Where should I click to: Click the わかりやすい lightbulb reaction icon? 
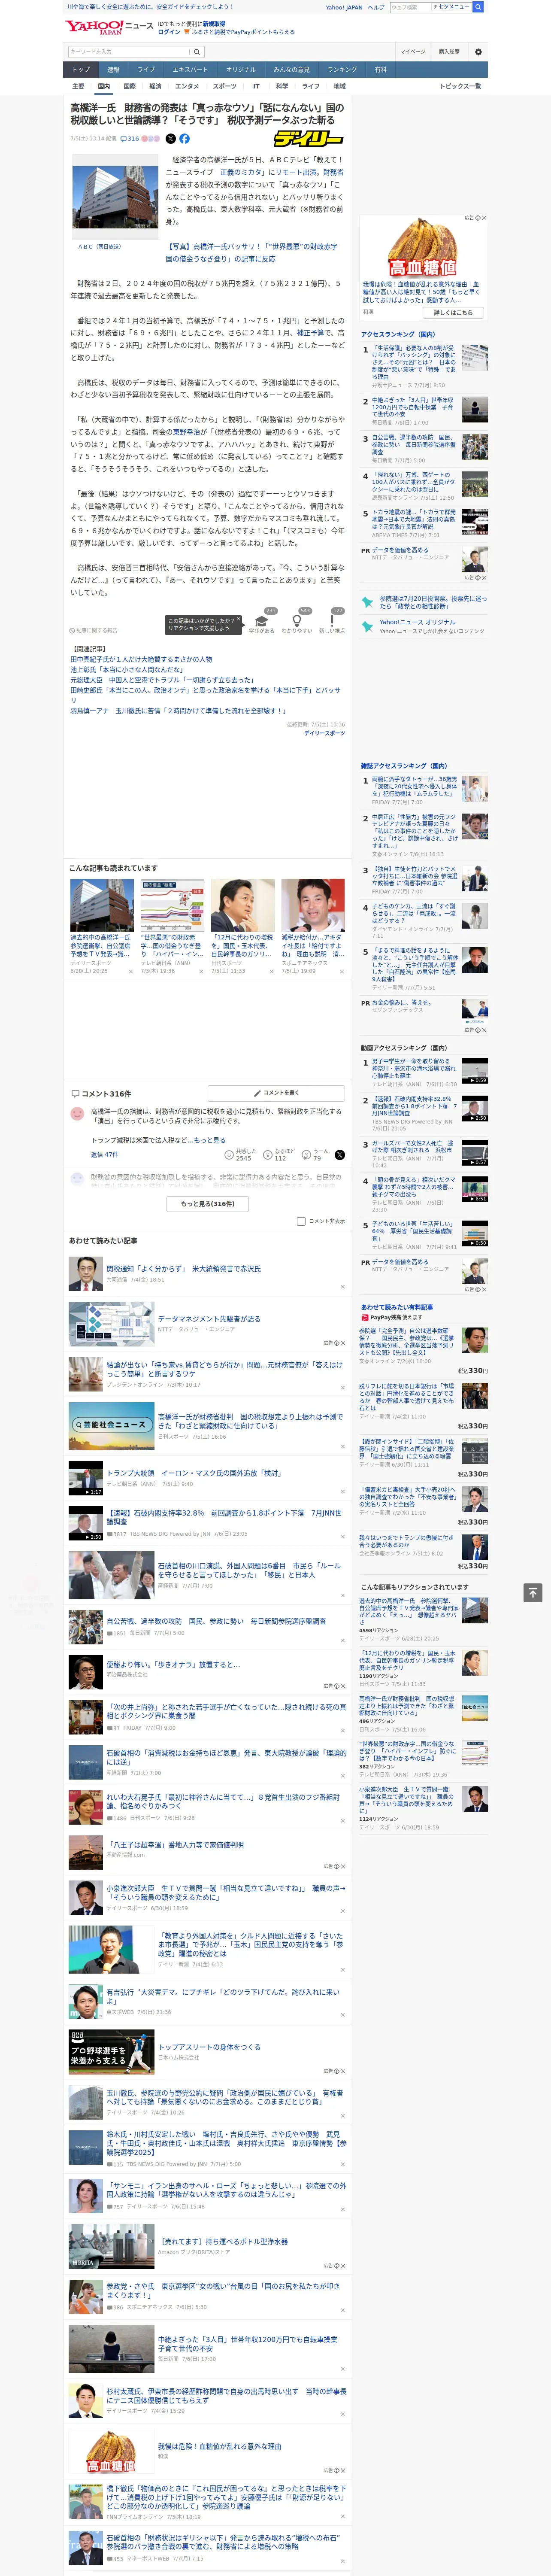point(296,621)
